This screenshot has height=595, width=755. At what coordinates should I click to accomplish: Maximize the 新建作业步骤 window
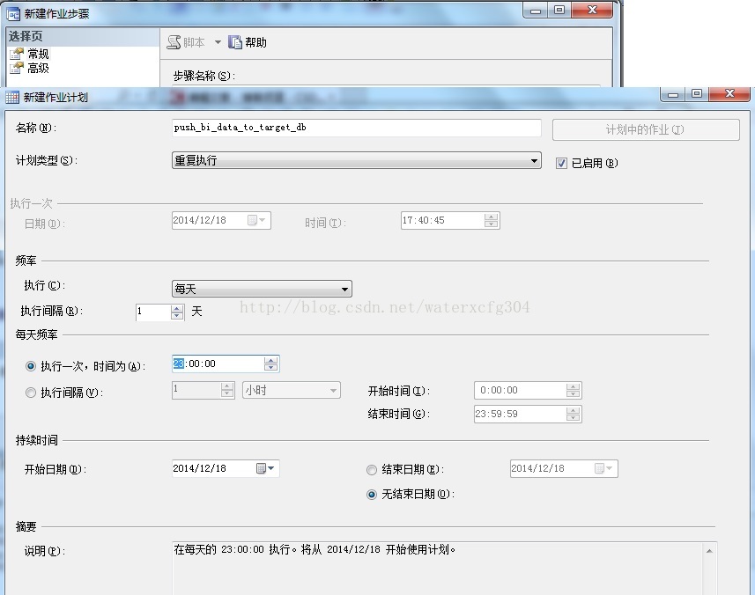tap(559, 10)
